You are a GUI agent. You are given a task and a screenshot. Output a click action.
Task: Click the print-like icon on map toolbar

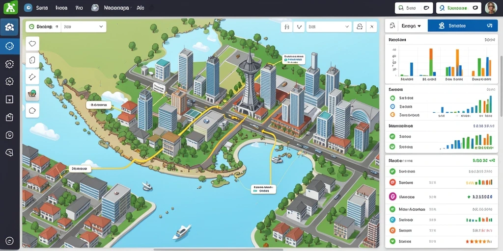pos(287,27)
